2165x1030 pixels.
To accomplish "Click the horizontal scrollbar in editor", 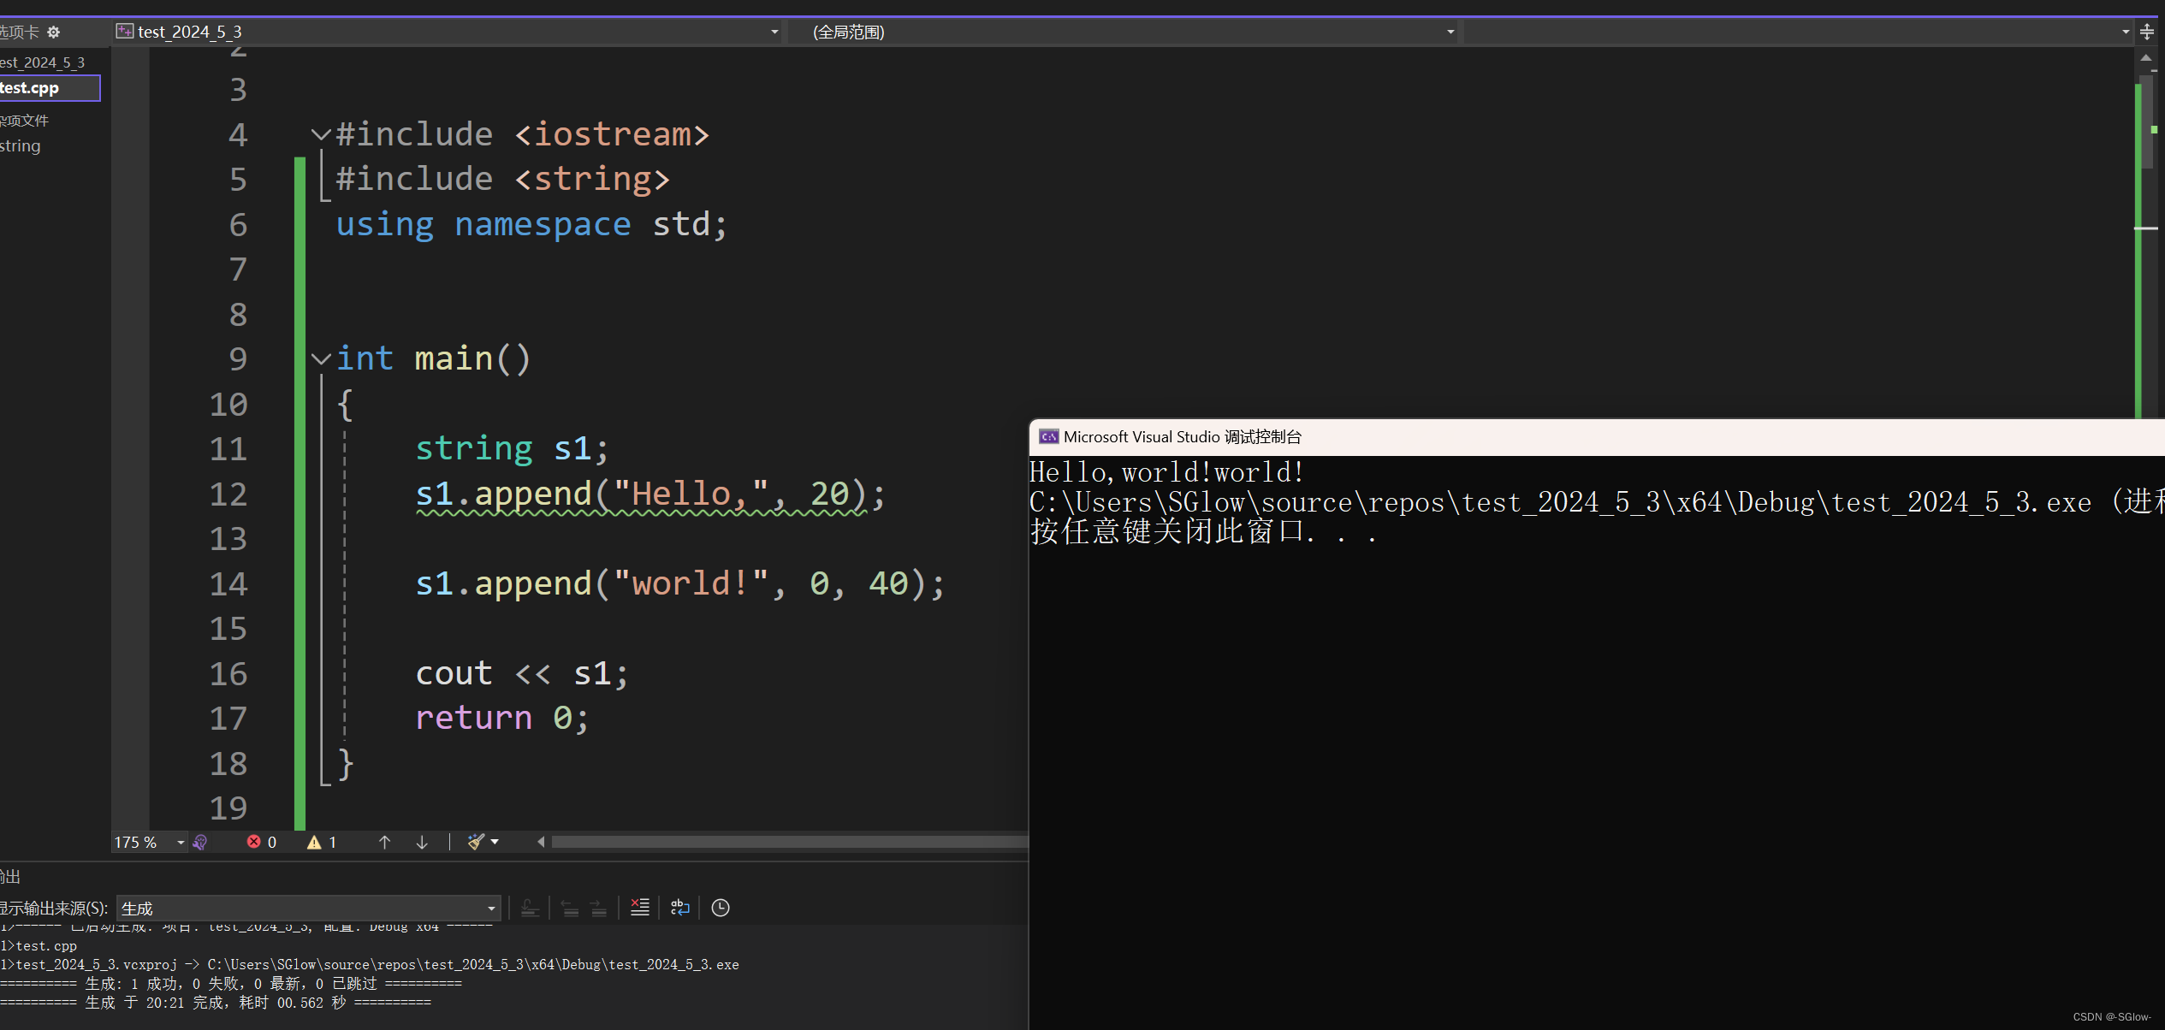I will click(787, 842).
